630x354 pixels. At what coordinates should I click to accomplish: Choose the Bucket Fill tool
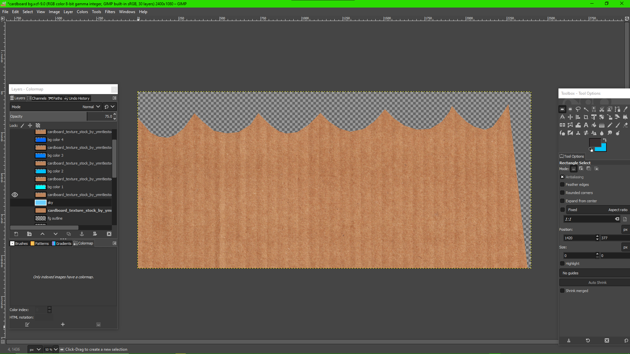594,125
